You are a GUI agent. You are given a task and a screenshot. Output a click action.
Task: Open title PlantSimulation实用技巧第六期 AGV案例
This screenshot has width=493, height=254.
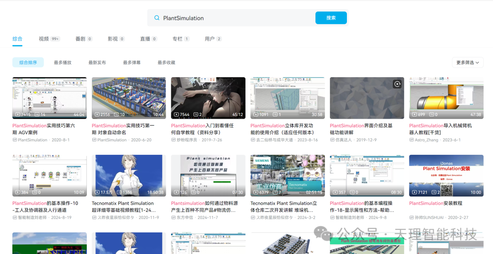(x=44, y=129)
